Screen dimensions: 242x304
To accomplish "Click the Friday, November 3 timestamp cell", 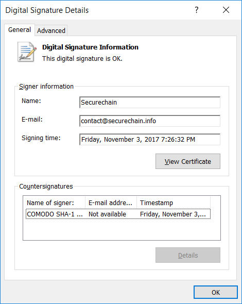I will point(173,214).
